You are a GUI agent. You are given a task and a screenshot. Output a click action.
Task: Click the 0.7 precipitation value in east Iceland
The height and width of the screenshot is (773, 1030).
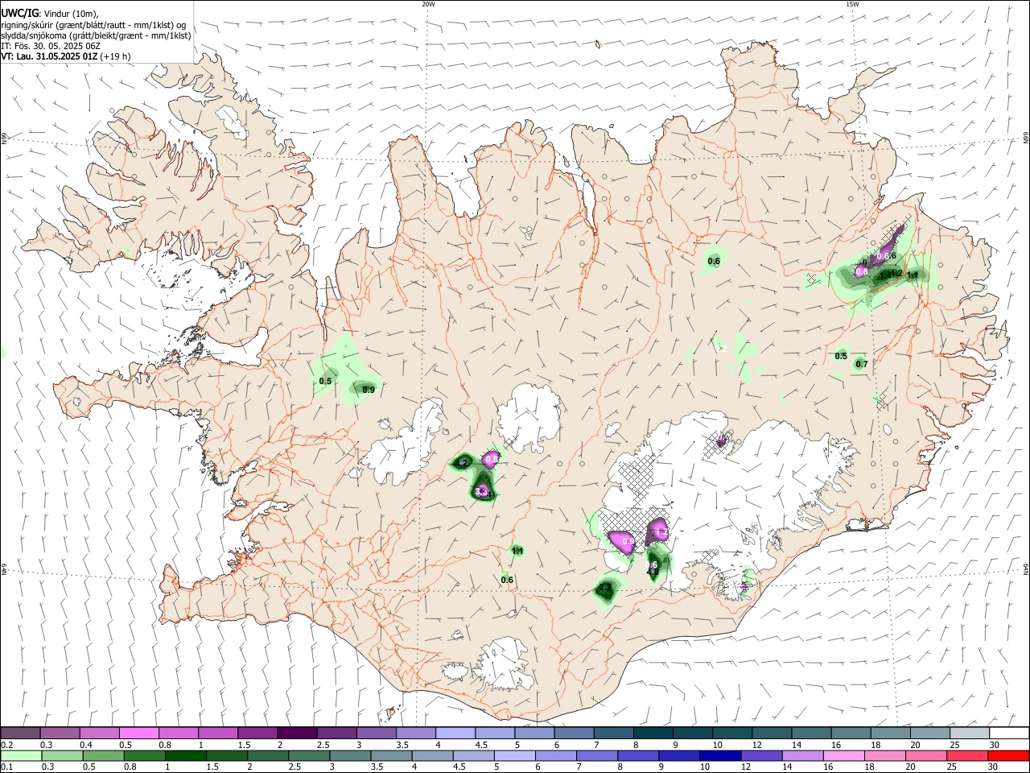click(x=862, y=364)
